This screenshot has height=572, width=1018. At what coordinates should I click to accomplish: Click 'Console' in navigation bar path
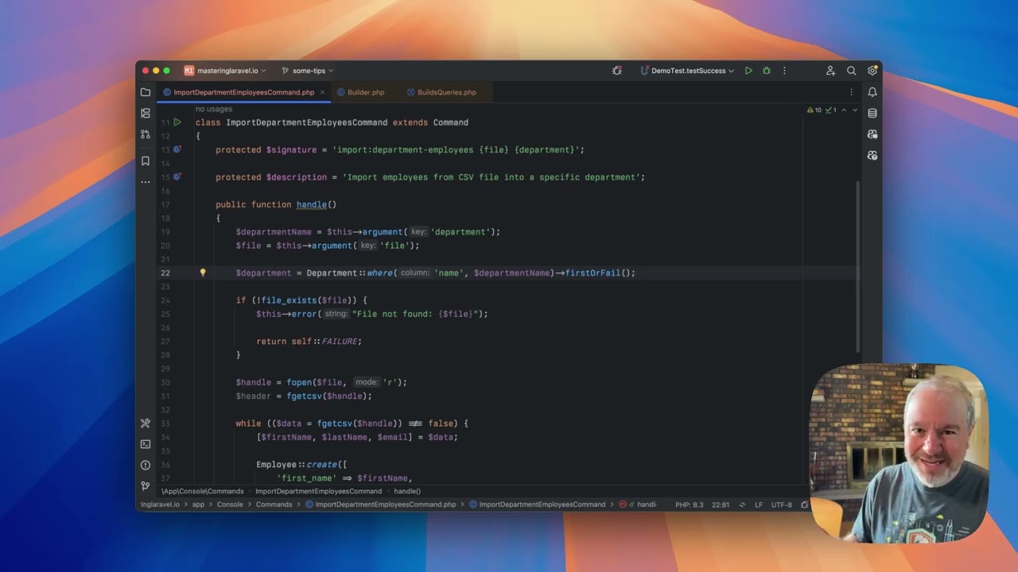tap(230, 504)
